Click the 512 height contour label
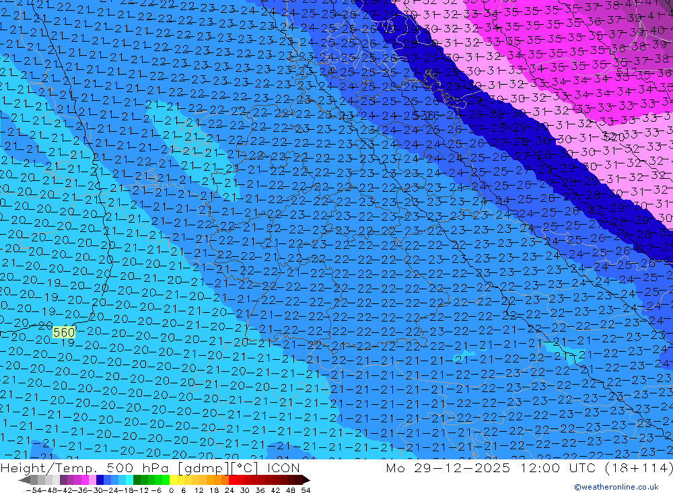The width and height of the screenshot is (673, 493). (627, 71)
